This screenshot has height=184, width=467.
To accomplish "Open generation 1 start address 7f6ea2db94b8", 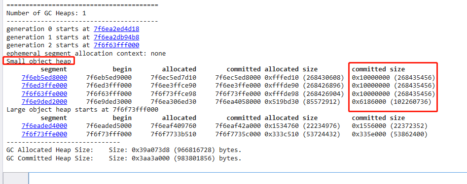I will pos(116,37).
